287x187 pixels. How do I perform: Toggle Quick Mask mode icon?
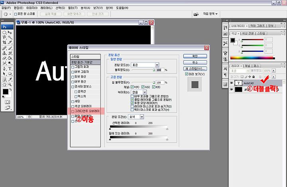click(7, 102)
